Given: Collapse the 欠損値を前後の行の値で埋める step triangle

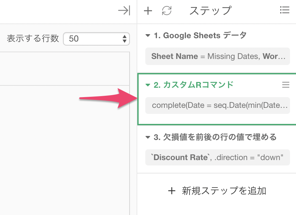Looking at the screenshot, I should [148, 137].
